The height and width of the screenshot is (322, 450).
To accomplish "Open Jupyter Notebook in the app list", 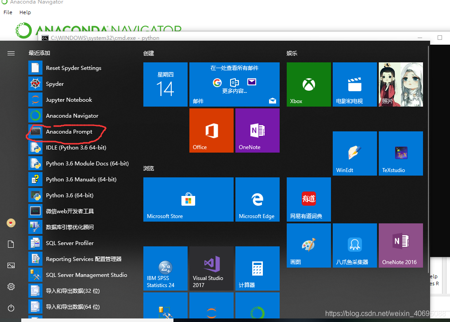I will [x=79, y=100].
